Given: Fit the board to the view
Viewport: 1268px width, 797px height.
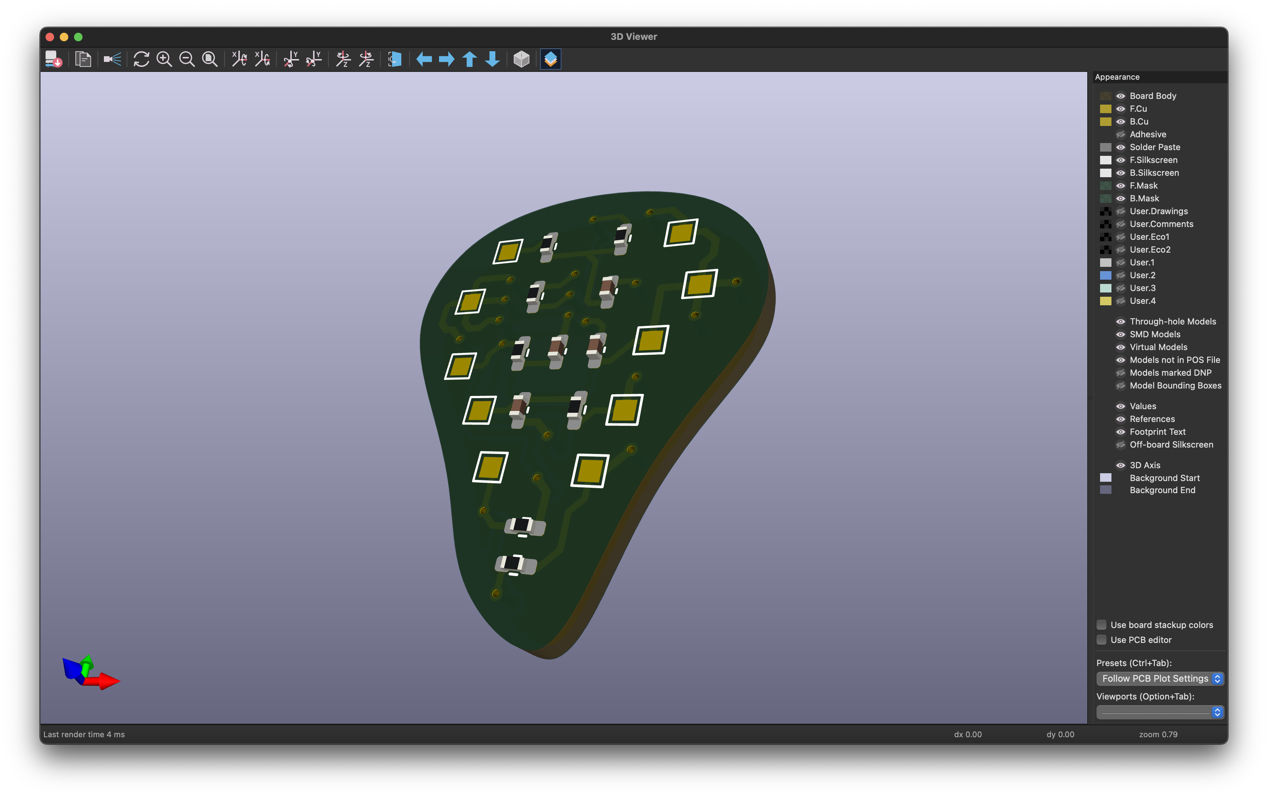Looking at the screenshot, I should click(209, 59).
